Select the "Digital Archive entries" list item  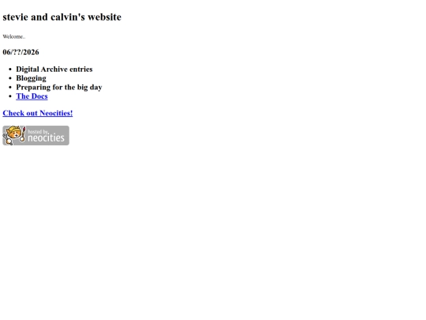click(54, 70)
